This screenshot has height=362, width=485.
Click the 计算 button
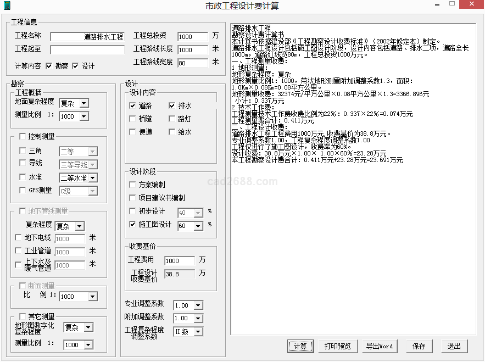300,346
